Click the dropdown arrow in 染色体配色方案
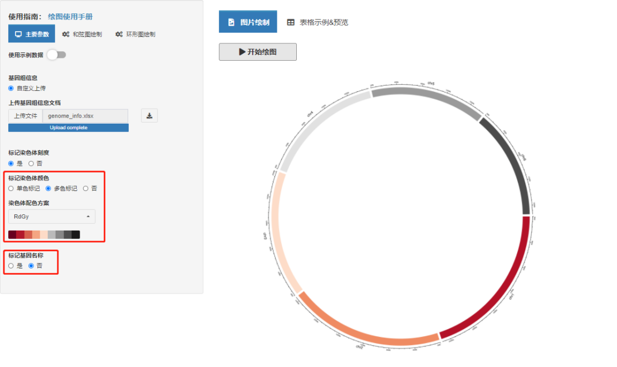 tap(87, 217)
